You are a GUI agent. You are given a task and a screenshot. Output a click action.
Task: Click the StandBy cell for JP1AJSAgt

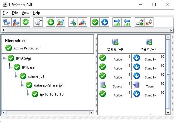click(x=148, y=58)
